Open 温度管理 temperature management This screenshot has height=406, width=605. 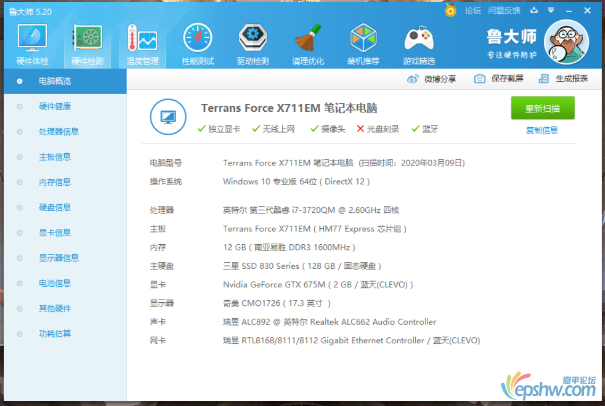[142, 44]
